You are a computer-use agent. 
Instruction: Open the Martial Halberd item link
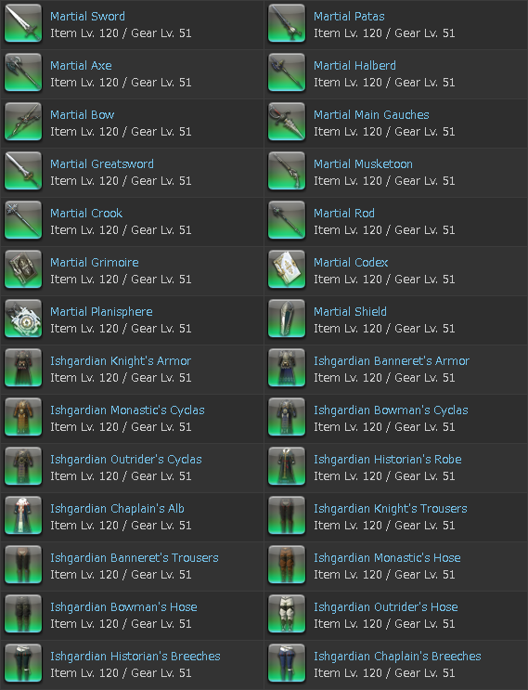[354, 66]
